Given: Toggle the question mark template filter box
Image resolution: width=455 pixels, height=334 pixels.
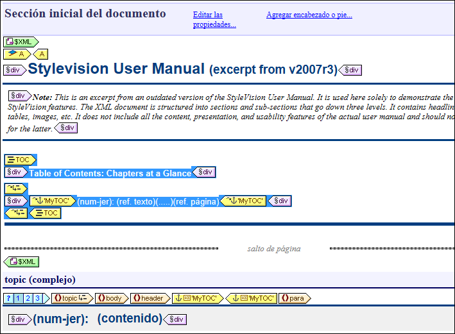Looking at the screenshot, I should tap(8, 298).
